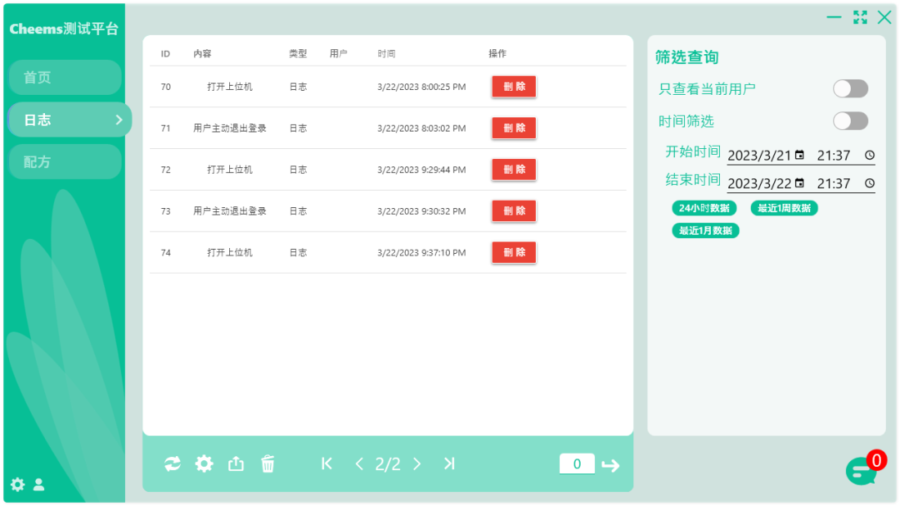Open the start date calendar picker

coord(800,156)
